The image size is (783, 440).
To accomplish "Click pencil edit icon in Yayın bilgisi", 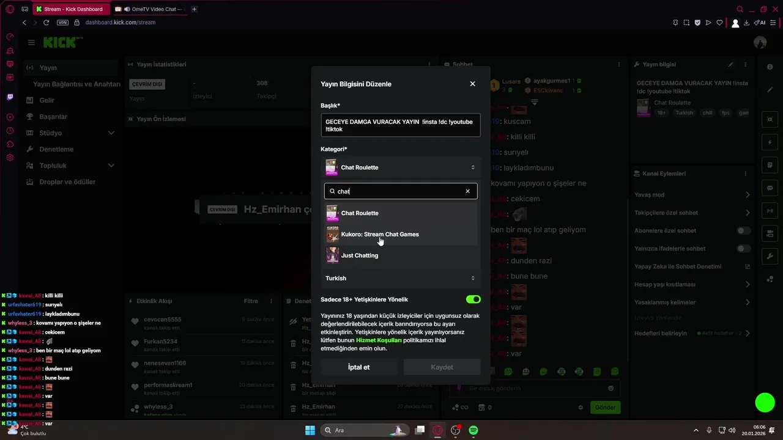I will (x=730, y=64).
